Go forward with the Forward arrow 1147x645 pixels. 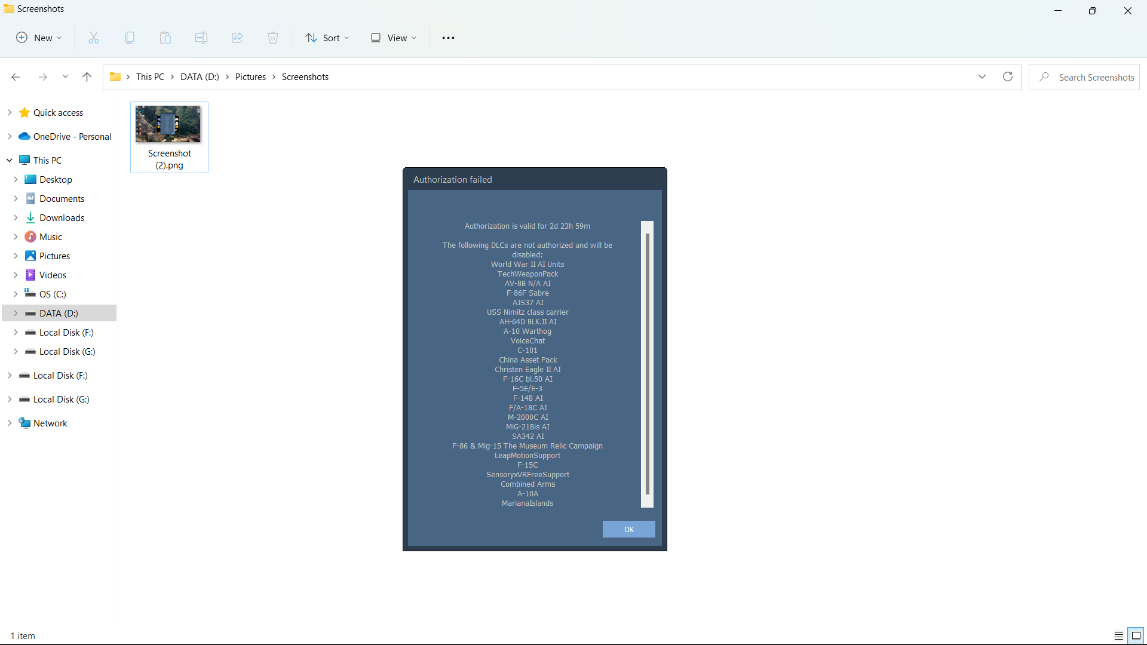click(43, 77)
